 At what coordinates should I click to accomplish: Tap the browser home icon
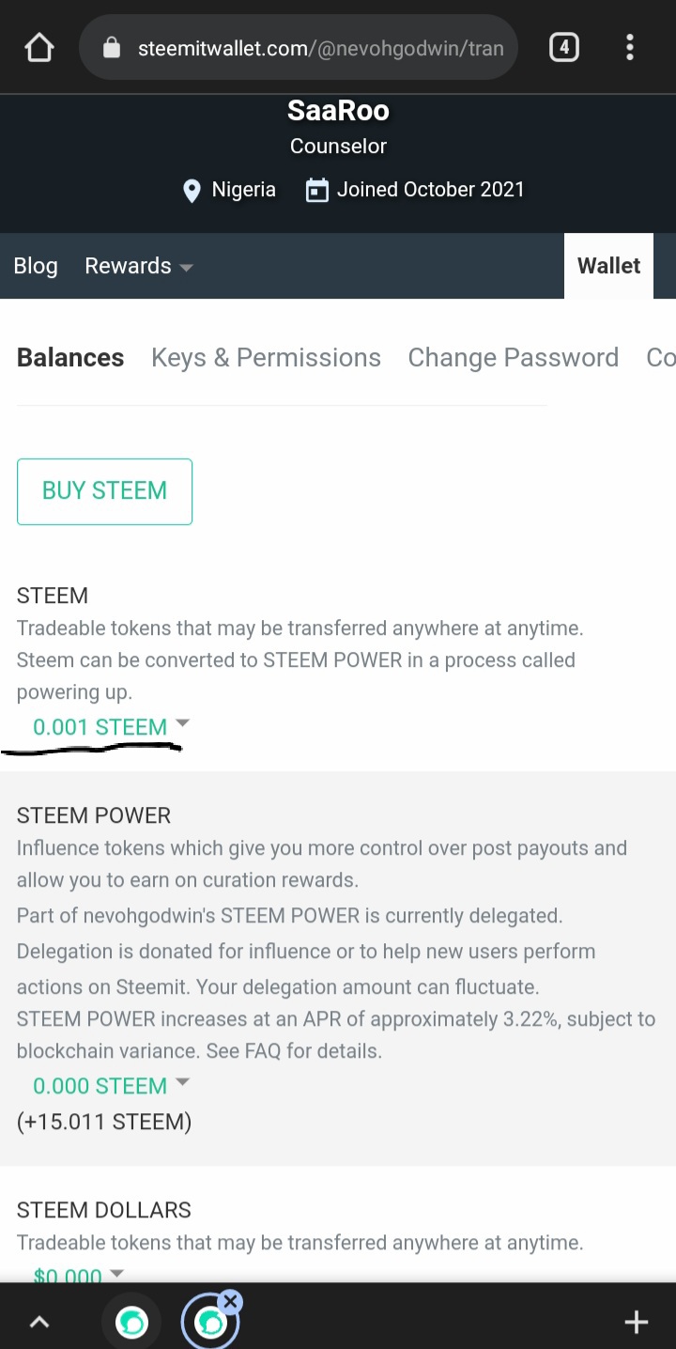pos(39,48)
